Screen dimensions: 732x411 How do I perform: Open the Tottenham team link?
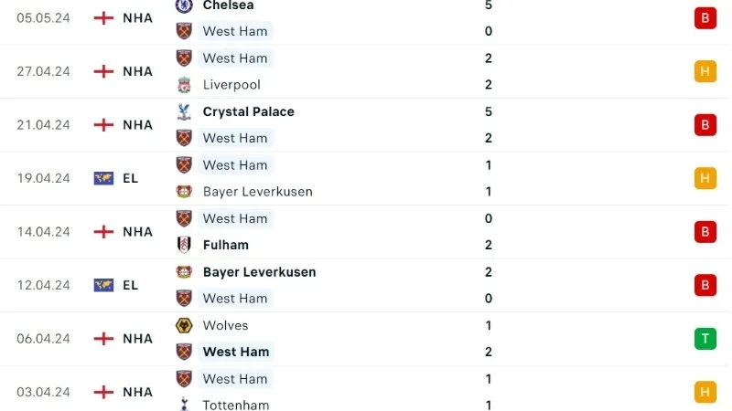pos(236,405)
